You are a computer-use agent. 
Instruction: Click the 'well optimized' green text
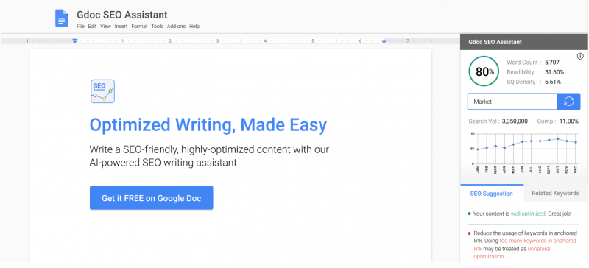pyautogui.click(x=528, y=214)
